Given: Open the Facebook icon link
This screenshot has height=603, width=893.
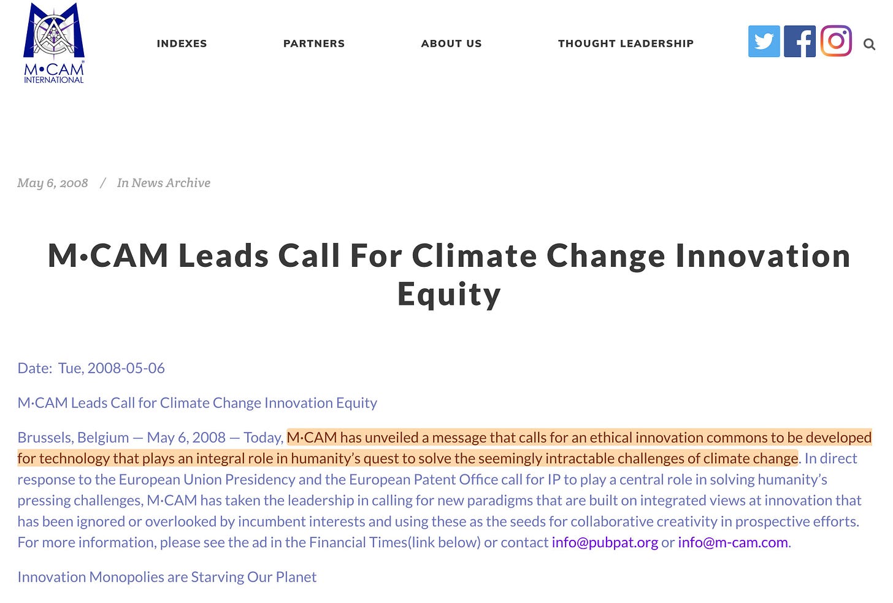Looking at the screenshot, I should pos(800,42).
